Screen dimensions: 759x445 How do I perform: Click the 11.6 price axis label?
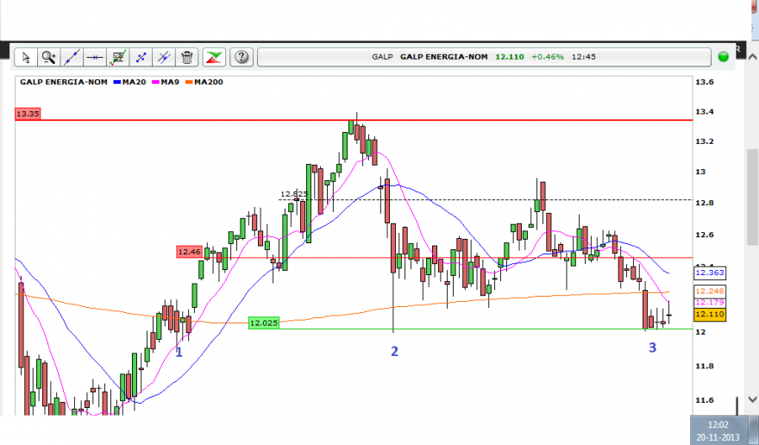[705, 400]
